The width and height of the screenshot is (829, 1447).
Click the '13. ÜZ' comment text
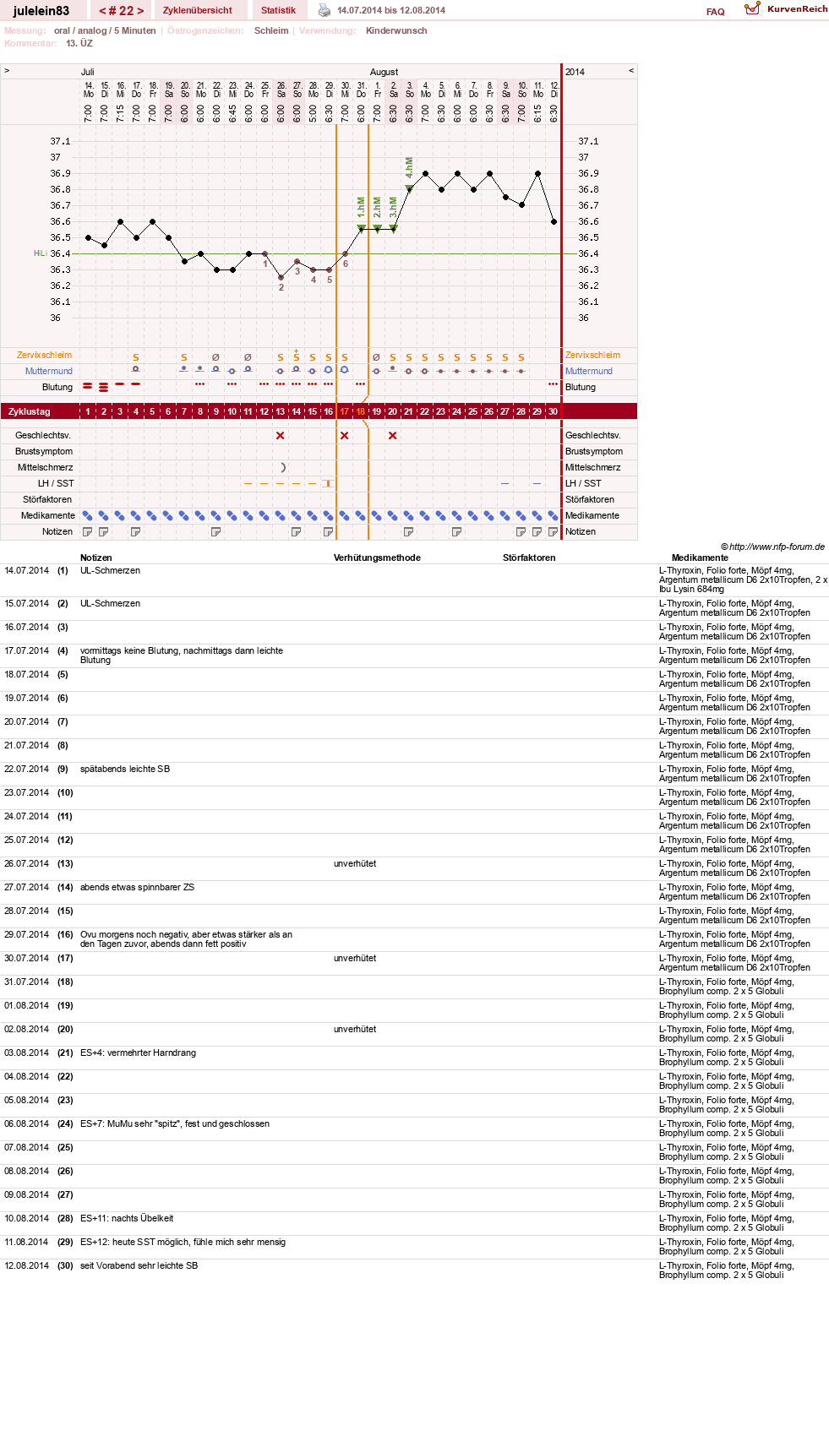[79, 43]
